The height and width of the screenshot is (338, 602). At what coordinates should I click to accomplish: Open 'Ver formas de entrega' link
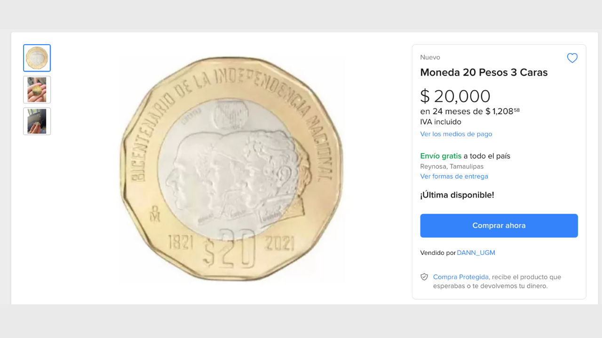[454, 177]
